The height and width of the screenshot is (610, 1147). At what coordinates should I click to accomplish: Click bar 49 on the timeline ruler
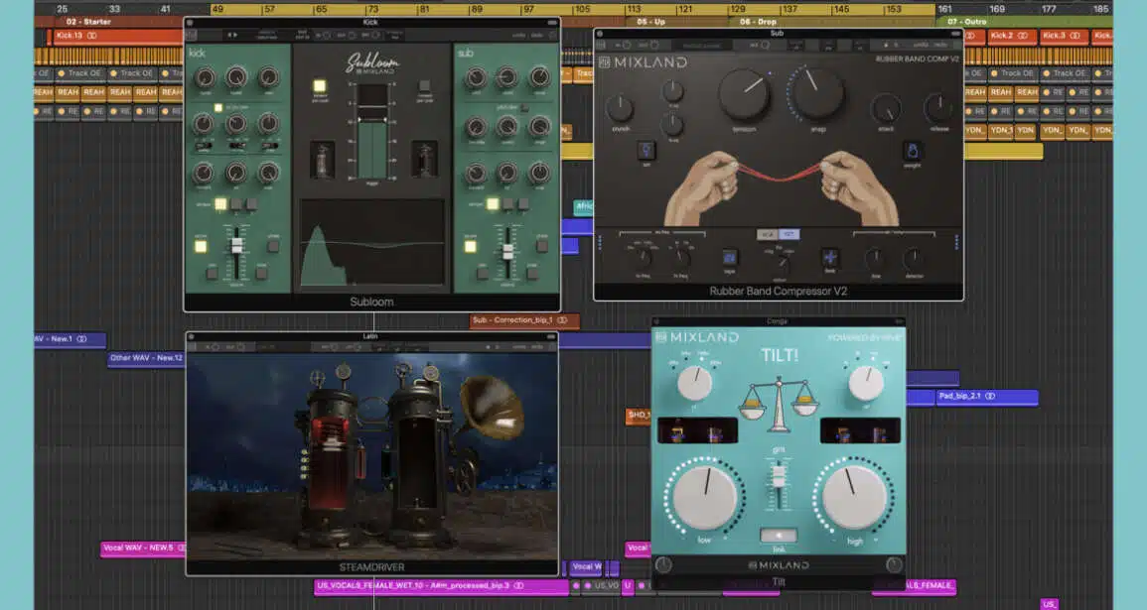[x=218, y=10]
